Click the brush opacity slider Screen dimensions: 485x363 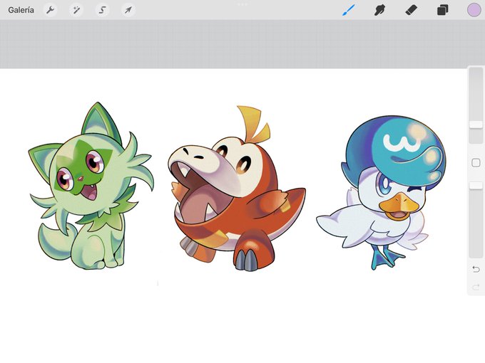click(476, 219)
